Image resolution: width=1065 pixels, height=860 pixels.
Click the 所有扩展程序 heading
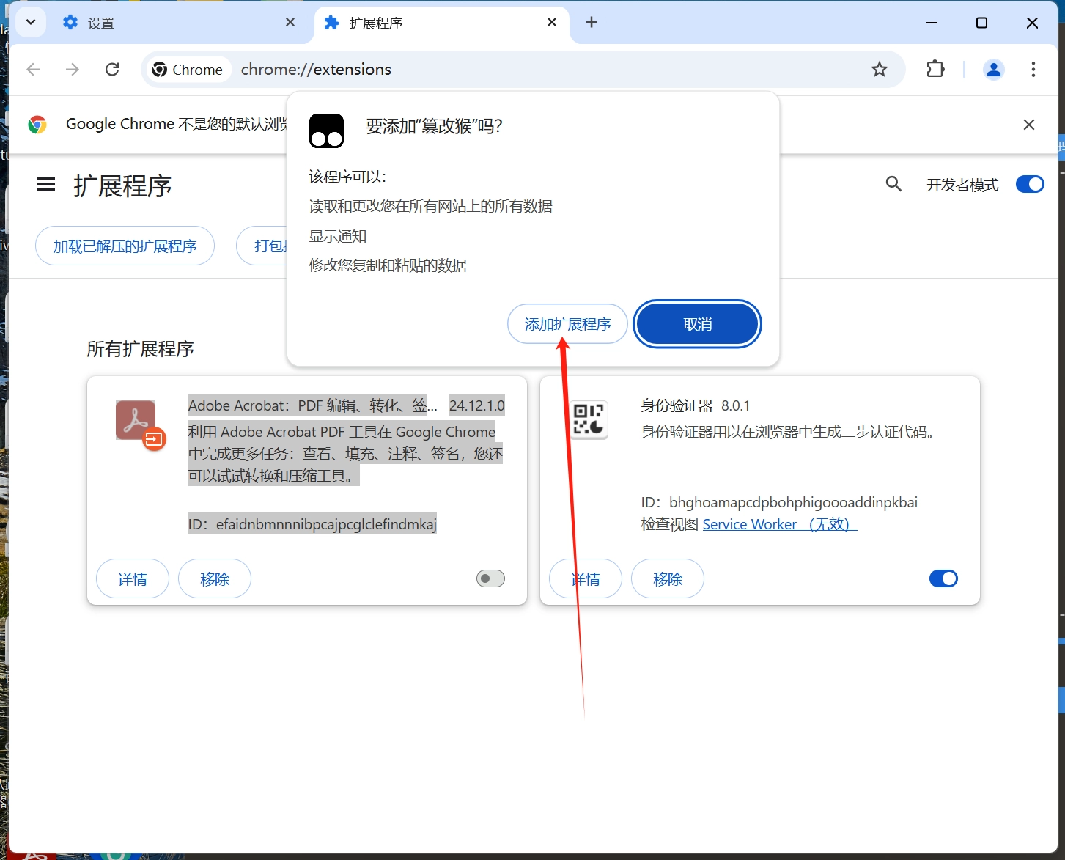140,349
